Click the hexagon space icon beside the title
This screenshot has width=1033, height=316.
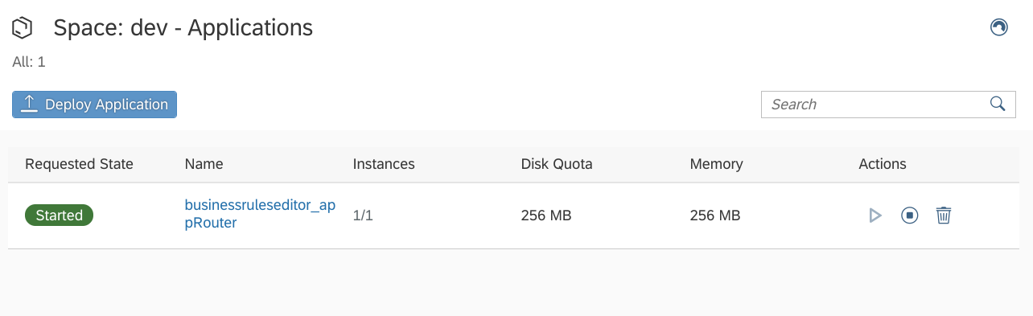pyautogui.click(x=23, y=28)
